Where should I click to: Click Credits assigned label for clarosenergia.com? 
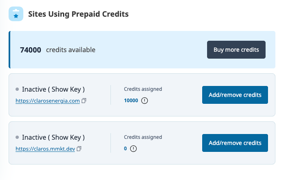click(x=143, y=89)
